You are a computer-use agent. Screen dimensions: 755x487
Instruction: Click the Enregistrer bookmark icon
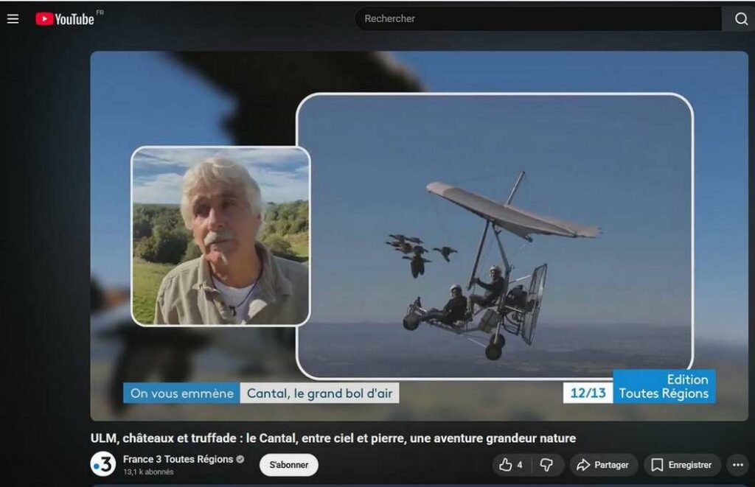(x=657, y=465)
